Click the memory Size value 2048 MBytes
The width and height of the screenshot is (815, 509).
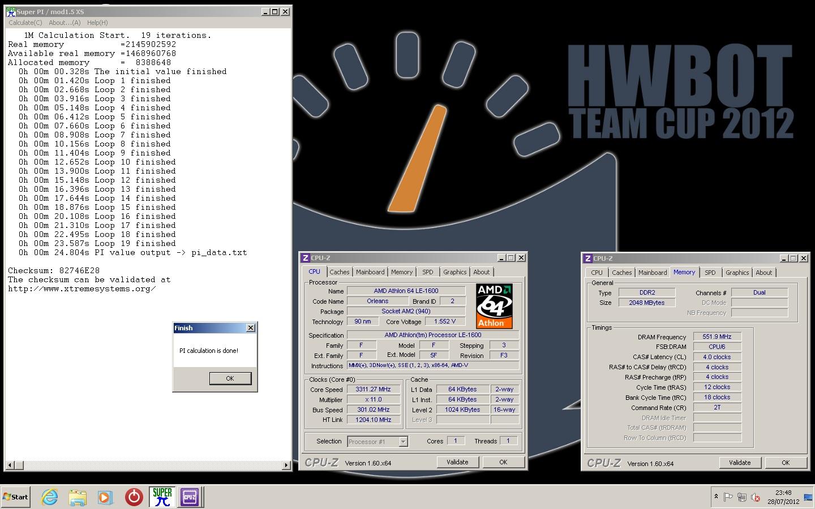point(646,303)
